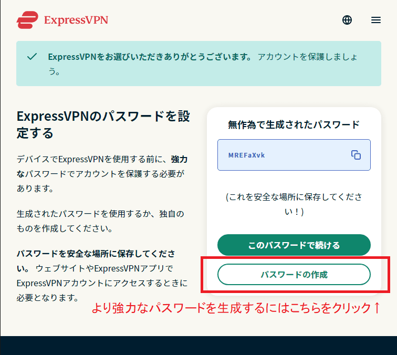Open the language selector globe icon
The image size is (397, 355).
[x=347, y=20]
